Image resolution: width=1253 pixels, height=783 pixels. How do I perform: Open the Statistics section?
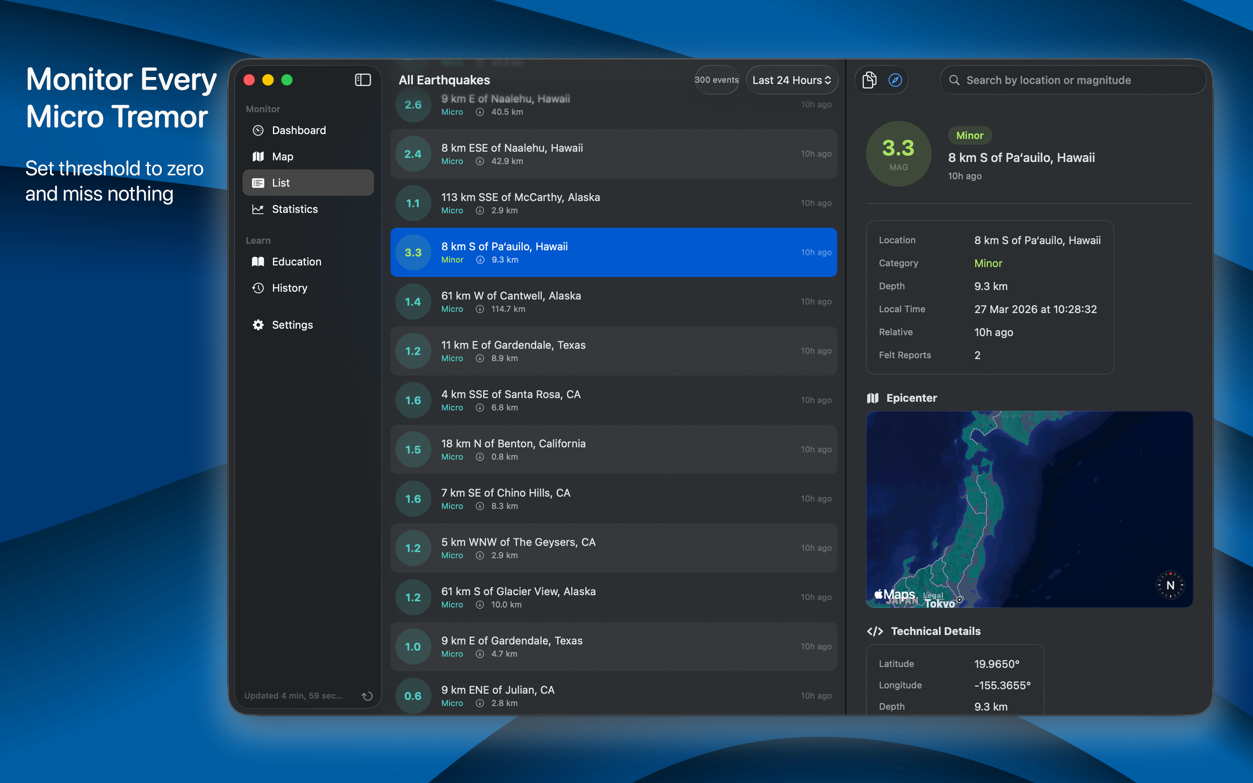coord(295,209)
